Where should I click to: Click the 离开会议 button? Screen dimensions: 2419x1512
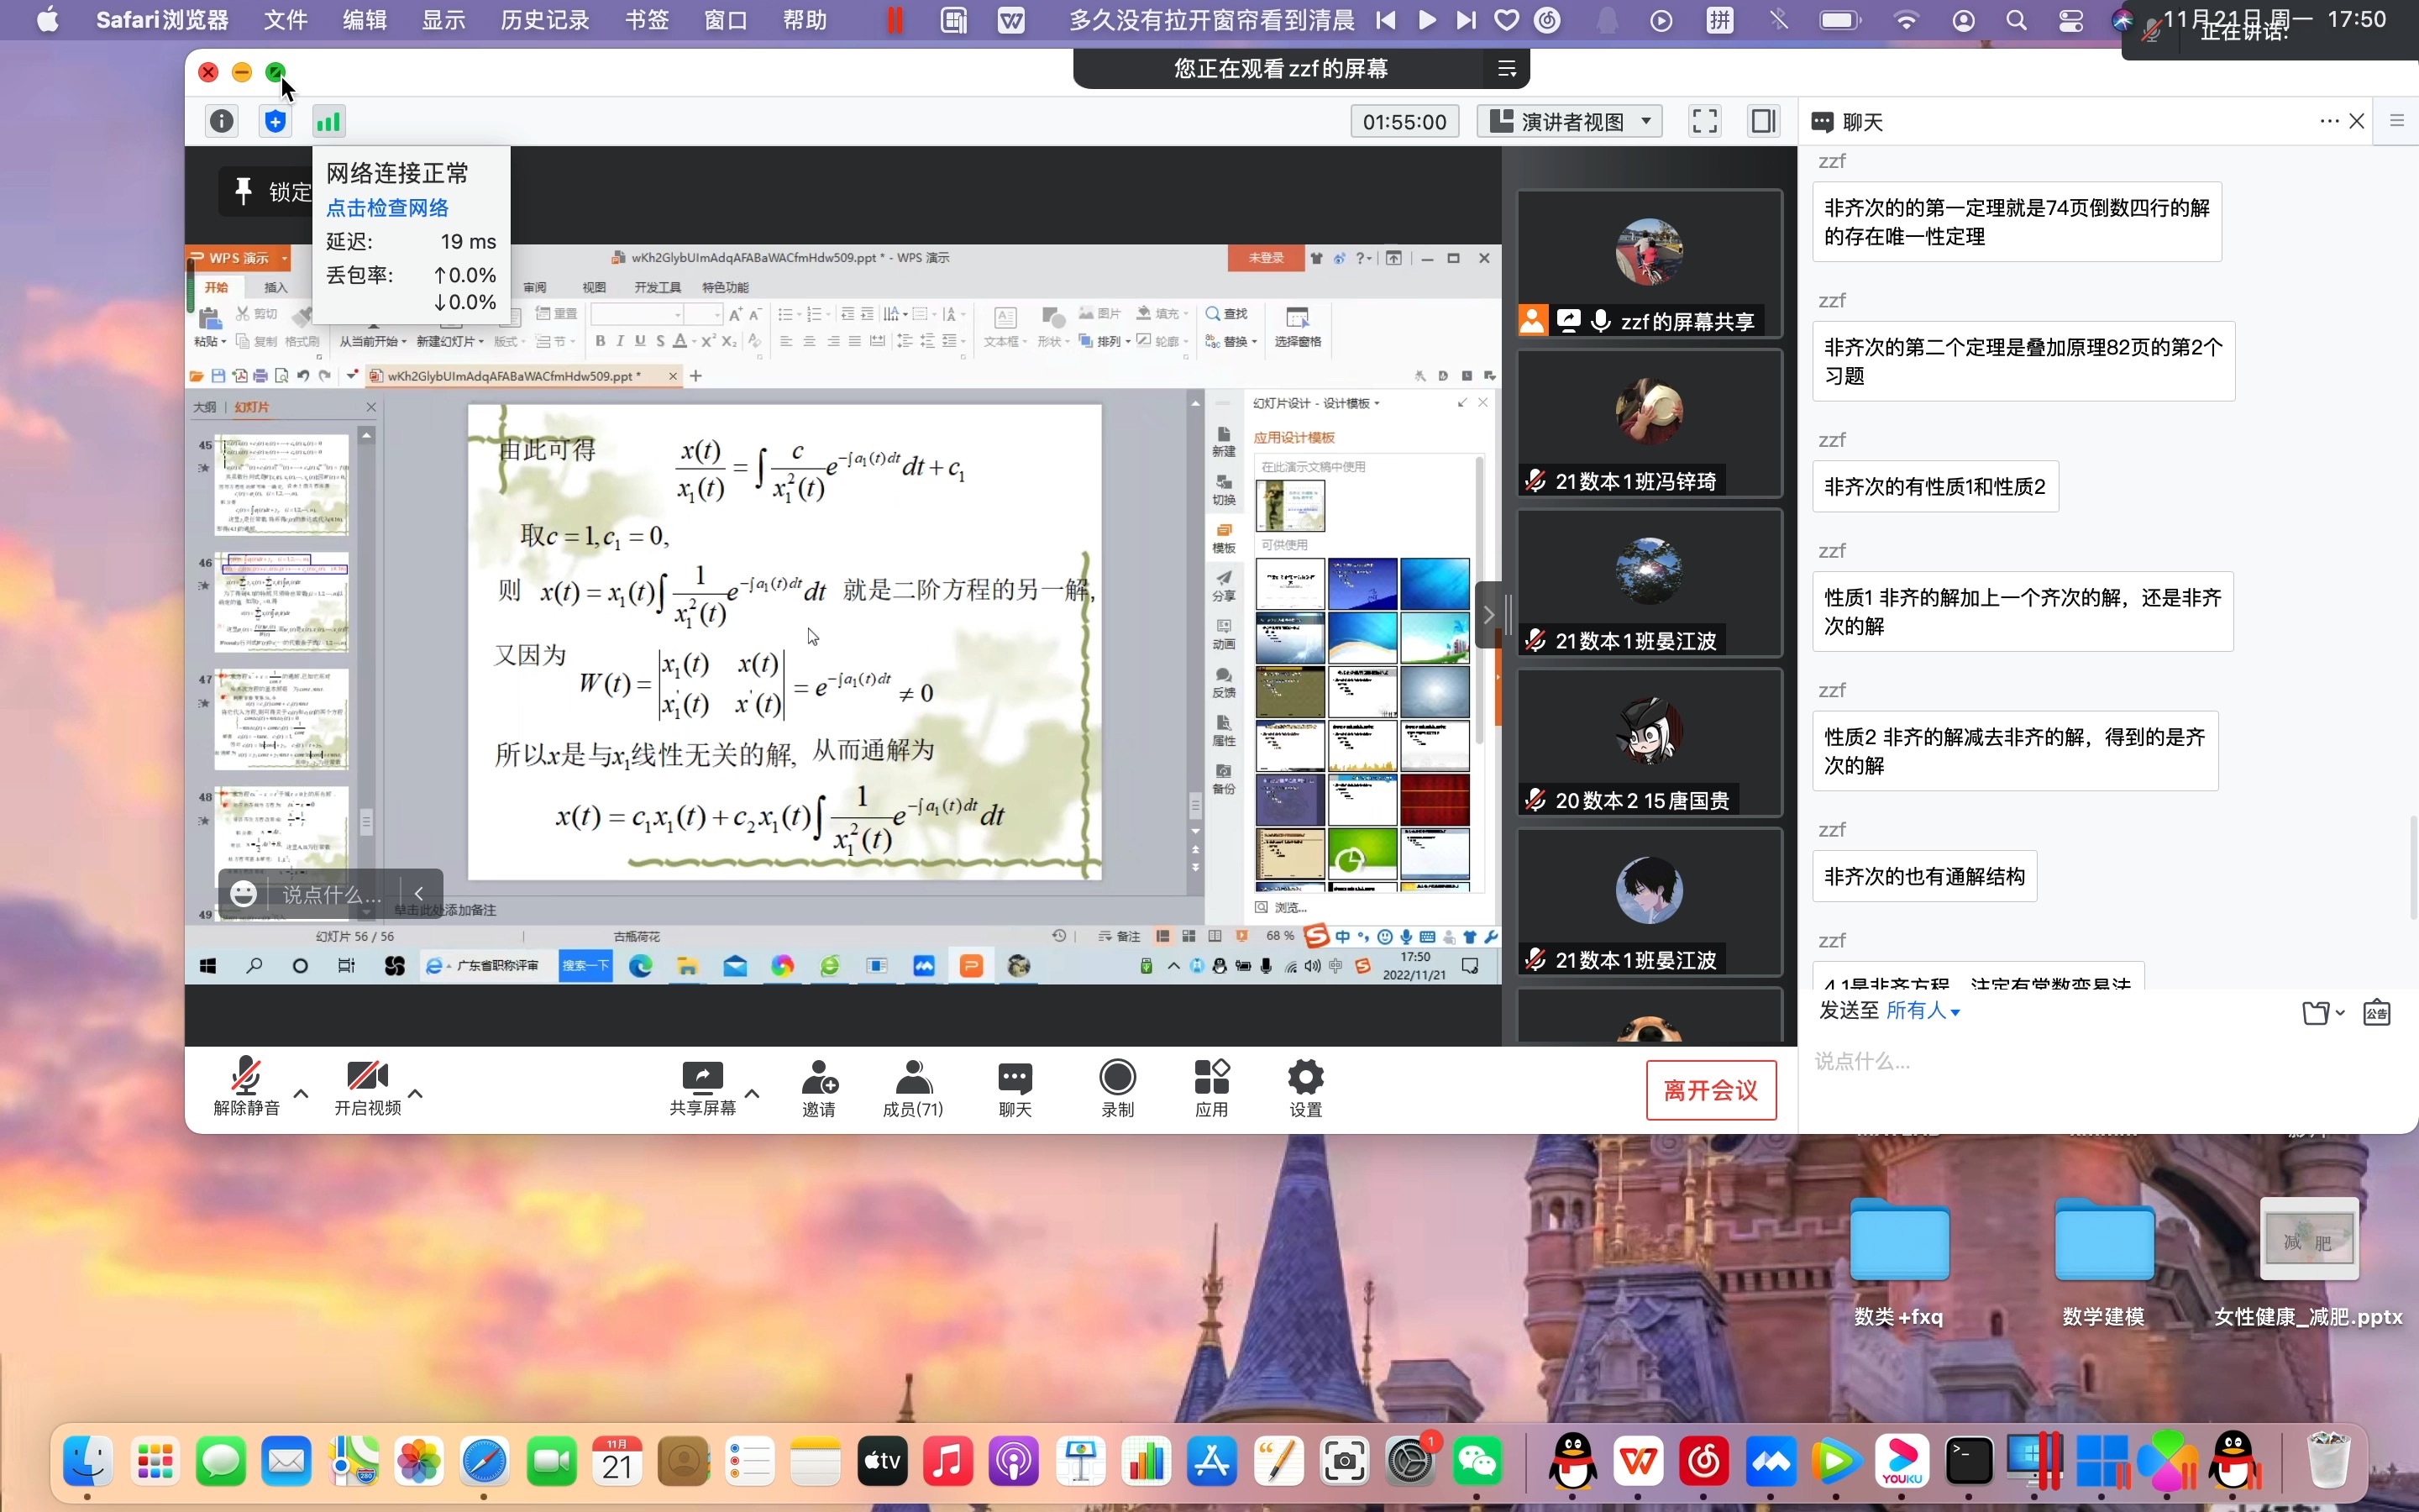(x=1710, y=1090)
